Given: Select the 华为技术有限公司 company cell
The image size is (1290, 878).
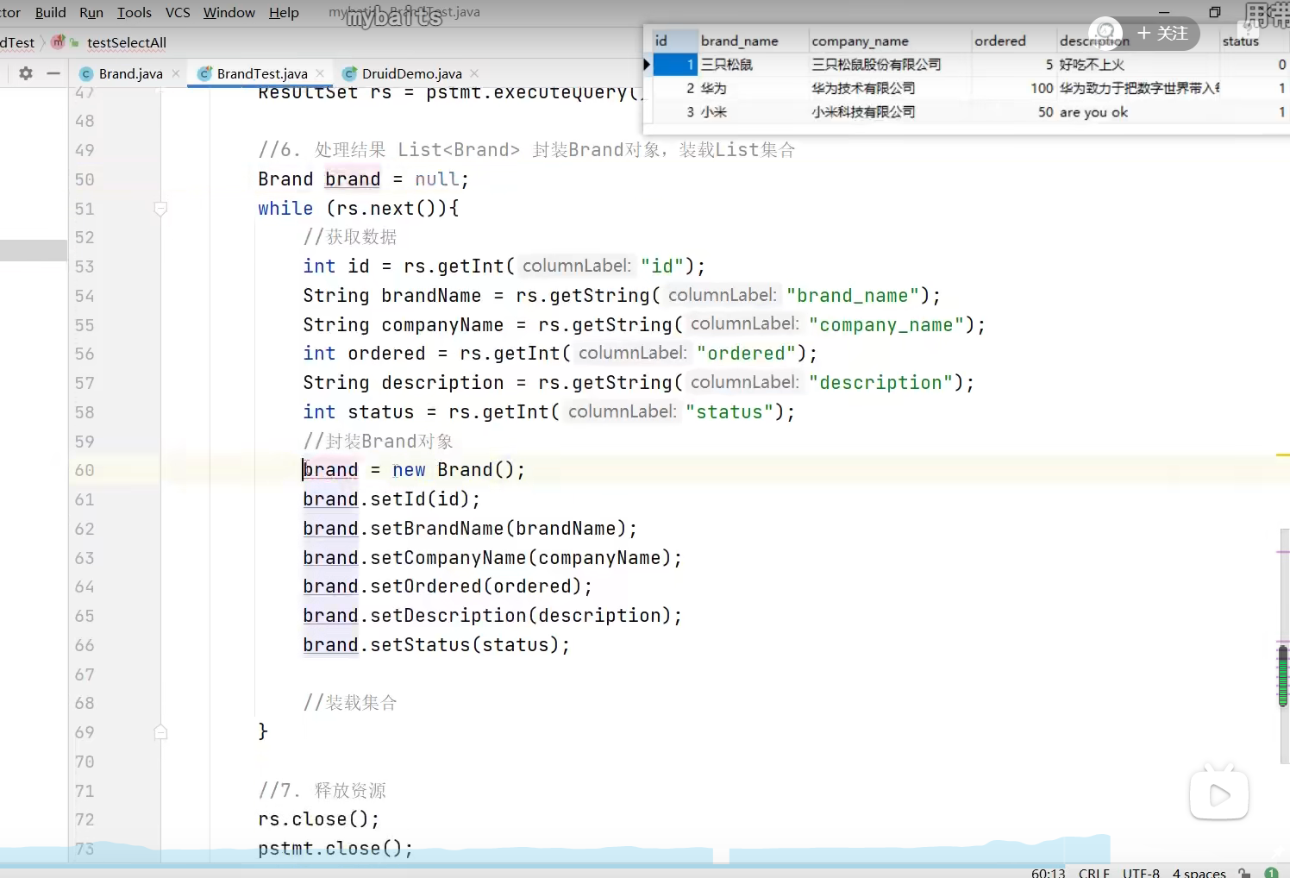Looking at the screenshot, I should 890,88.
